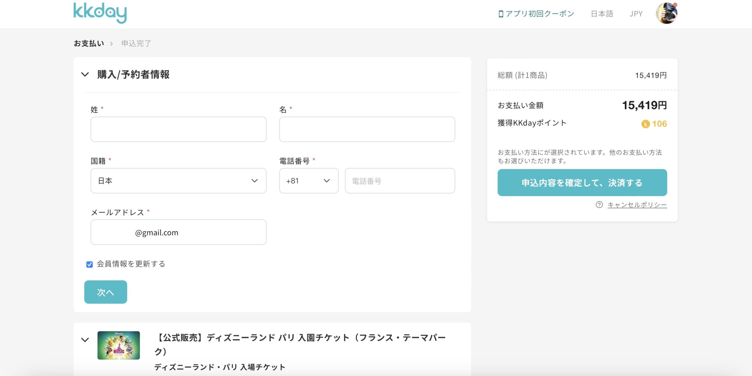Click the 総額 (計1商品) label
The image size is (752, 376).
(x=523, y=75)
